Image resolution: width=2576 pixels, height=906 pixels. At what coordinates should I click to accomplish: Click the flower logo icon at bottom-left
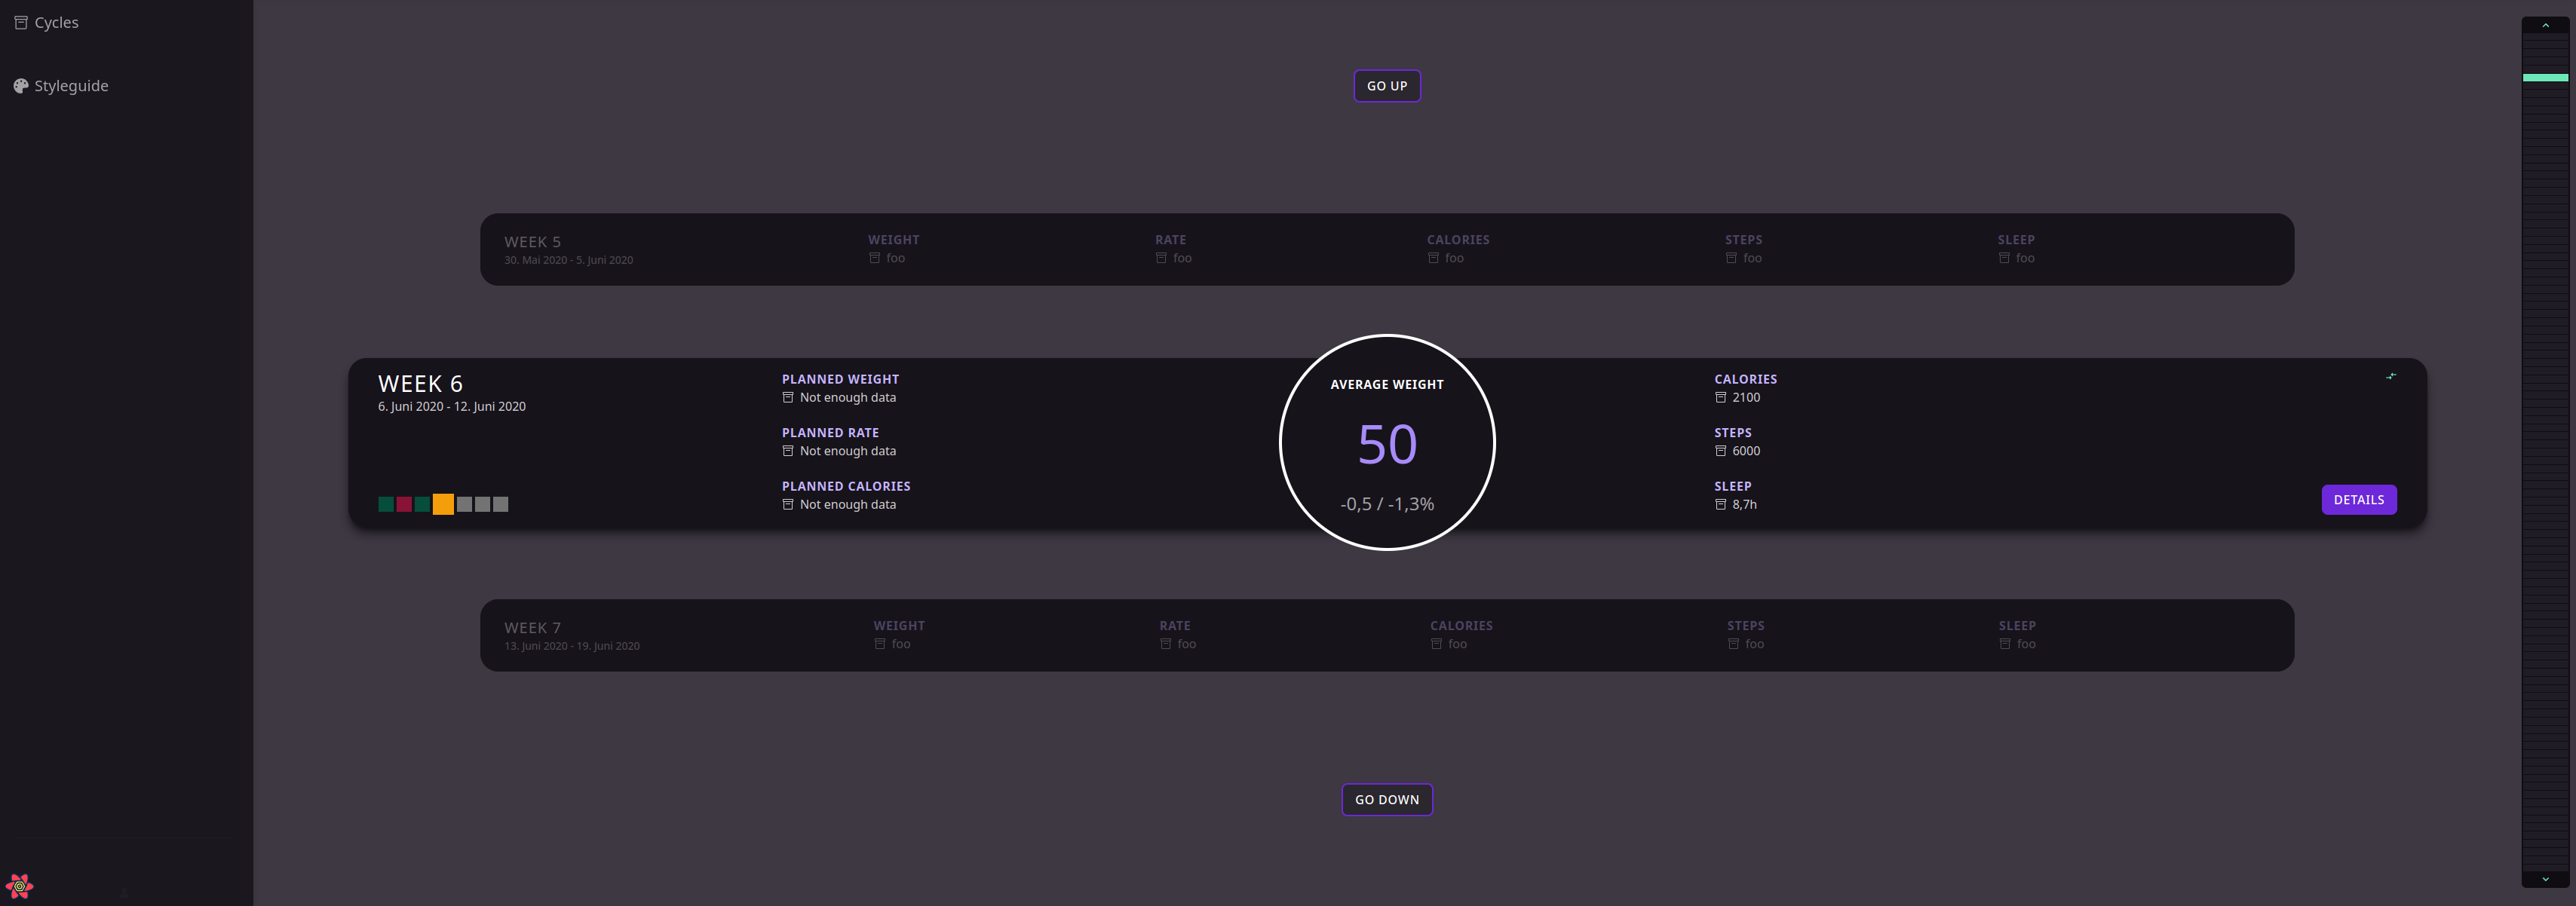pos(19,885)
